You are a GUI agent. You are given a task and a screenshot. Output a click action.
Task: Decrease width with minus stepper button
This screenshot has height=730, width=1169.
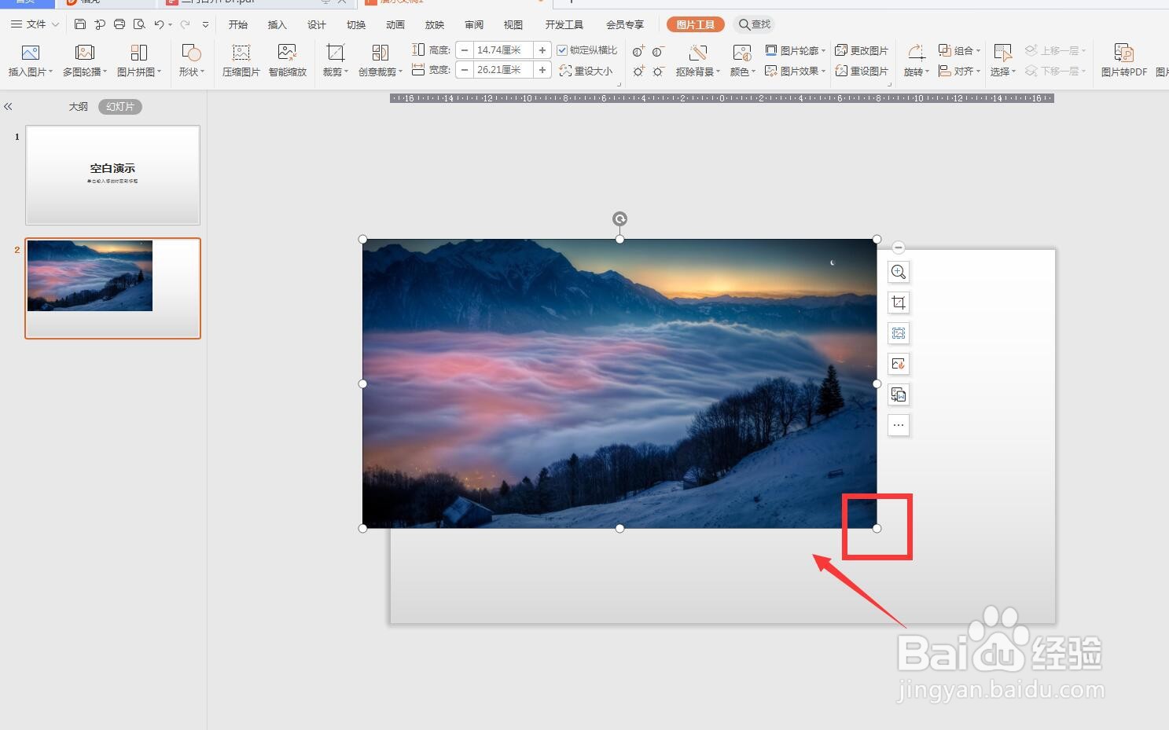pyautogui.click(x=465, y=70)
